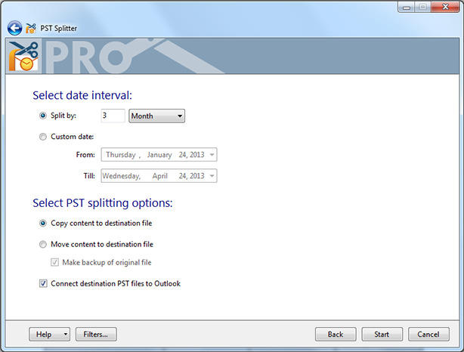Image resolution: width=464 pixels, height=352 pixels.
Task: Uncheck Connect destination PST files to Outlook
Action: 43,283
